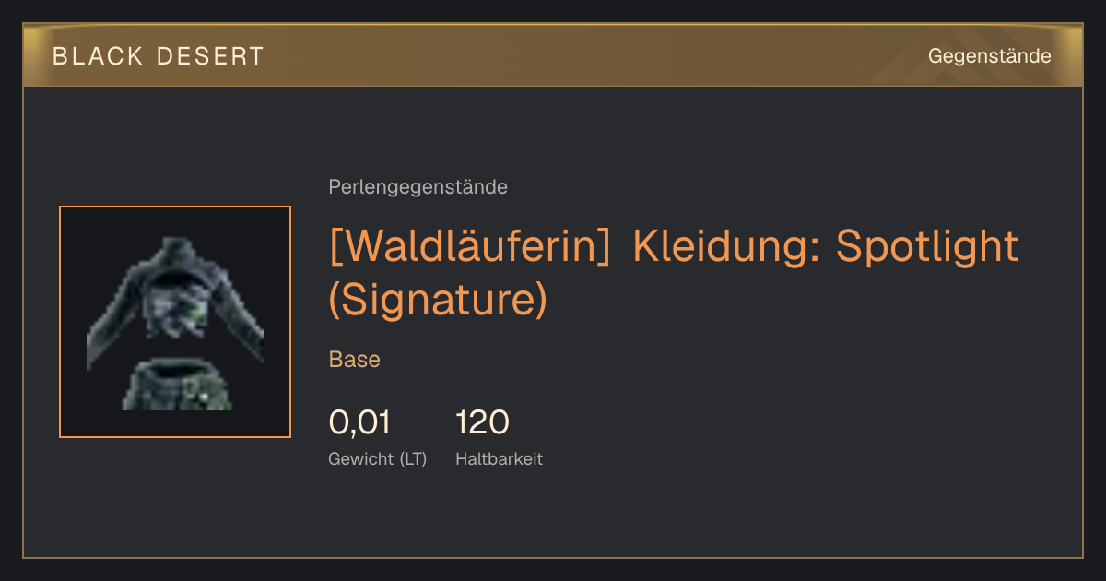Click the golden header banner bar
Screen dimensions: 1106x581
click(x=553, y=55)
